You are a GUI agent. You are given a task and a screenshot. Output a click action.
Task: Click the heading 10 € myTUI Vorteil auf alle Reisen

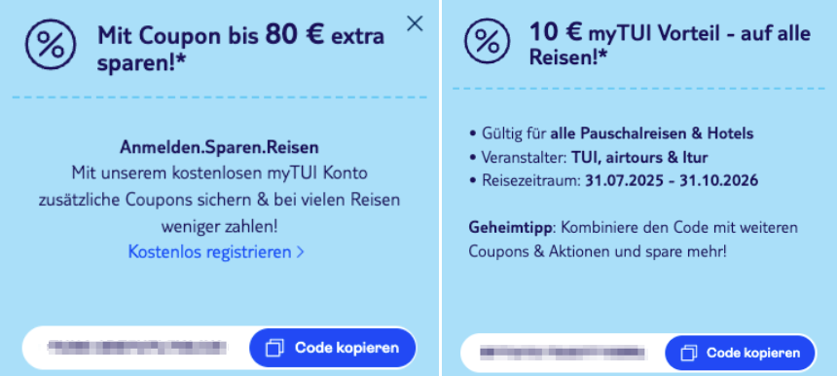(670, 45)
